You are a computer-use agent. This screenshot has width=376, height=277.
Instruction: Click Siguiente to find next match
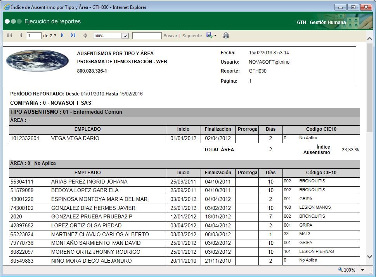[192, 36]
